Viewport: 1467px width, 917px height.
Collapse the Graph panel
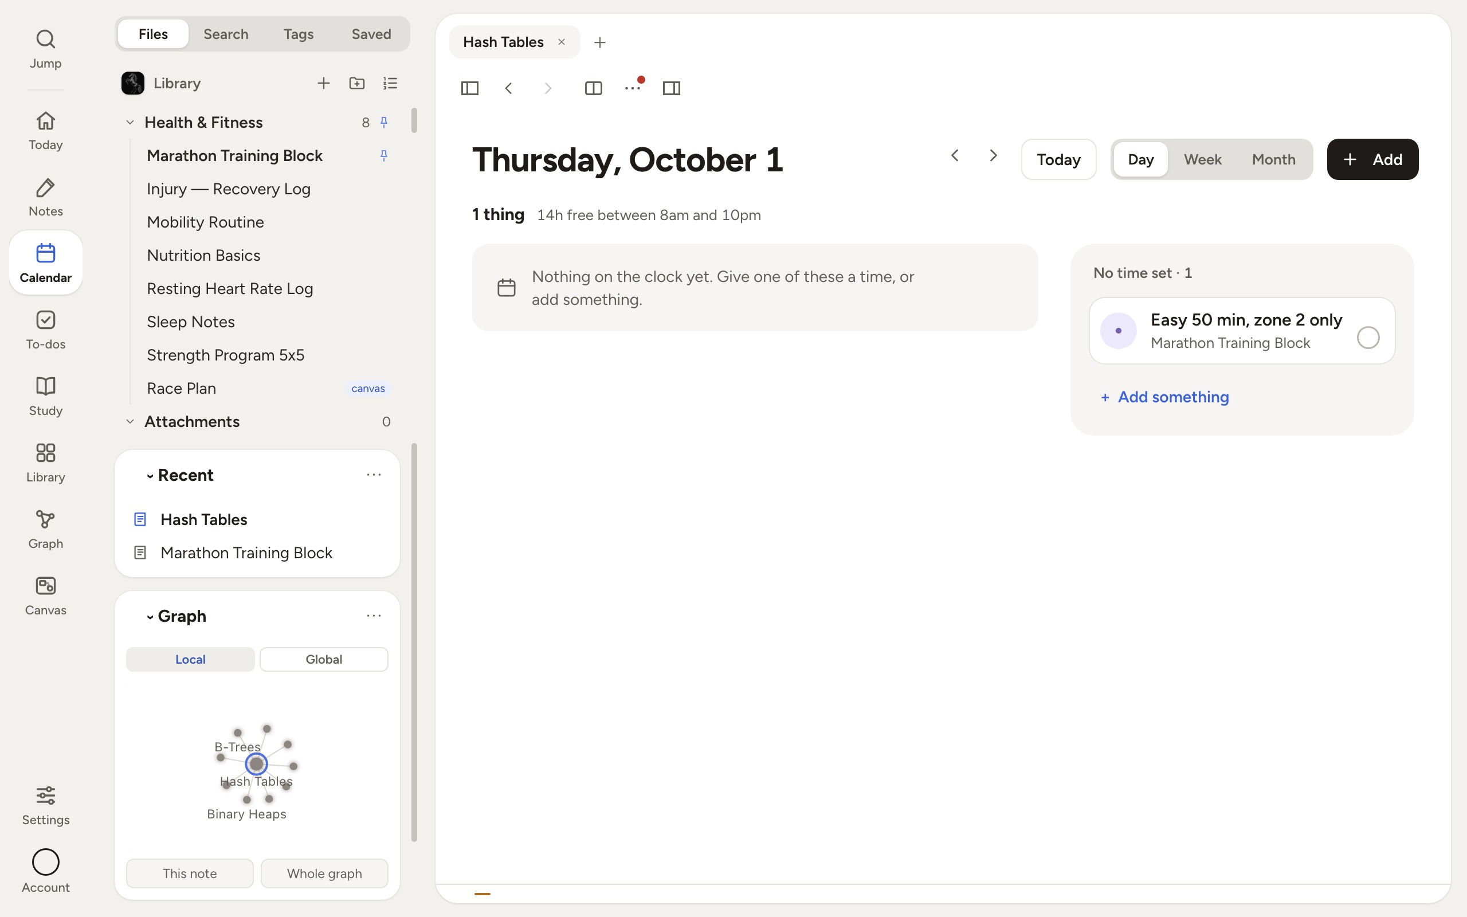pos(150,617)
